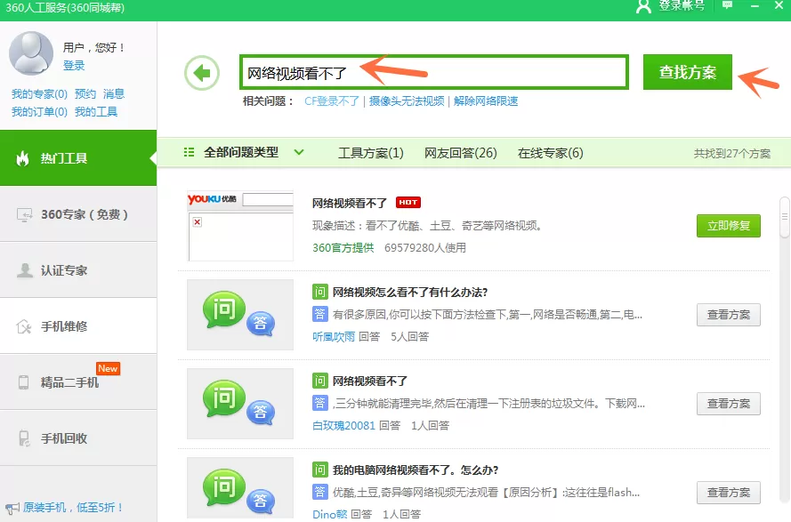Click Q&A thumbnail for 我的电脑网络视频看不了
Screen dimensions: 791x522
240,488
